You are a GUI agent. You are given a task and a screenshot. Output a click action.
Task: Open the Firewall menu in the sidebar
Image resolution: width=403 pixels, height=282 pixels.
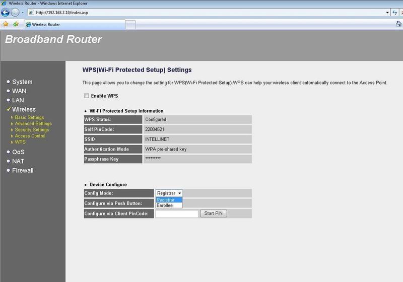[x=23, y=171]
